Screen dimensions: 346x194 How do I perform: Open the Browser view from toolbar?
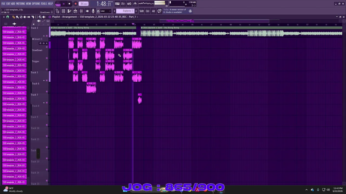click(x=57, y=11)
